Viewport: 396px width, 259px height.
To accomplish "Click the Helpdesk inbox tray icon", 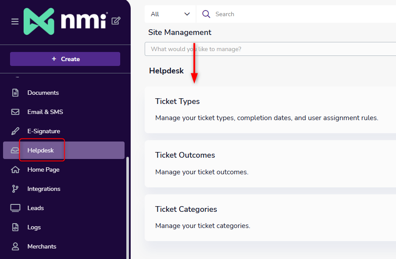I will [15, 150].
